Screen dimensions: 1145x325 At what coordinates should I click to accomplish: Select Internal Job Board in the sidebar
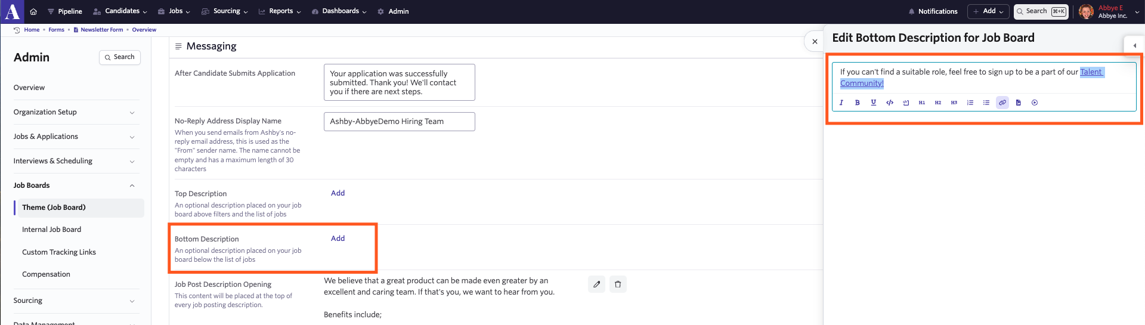pyautogui.click(x=52, y=230)
